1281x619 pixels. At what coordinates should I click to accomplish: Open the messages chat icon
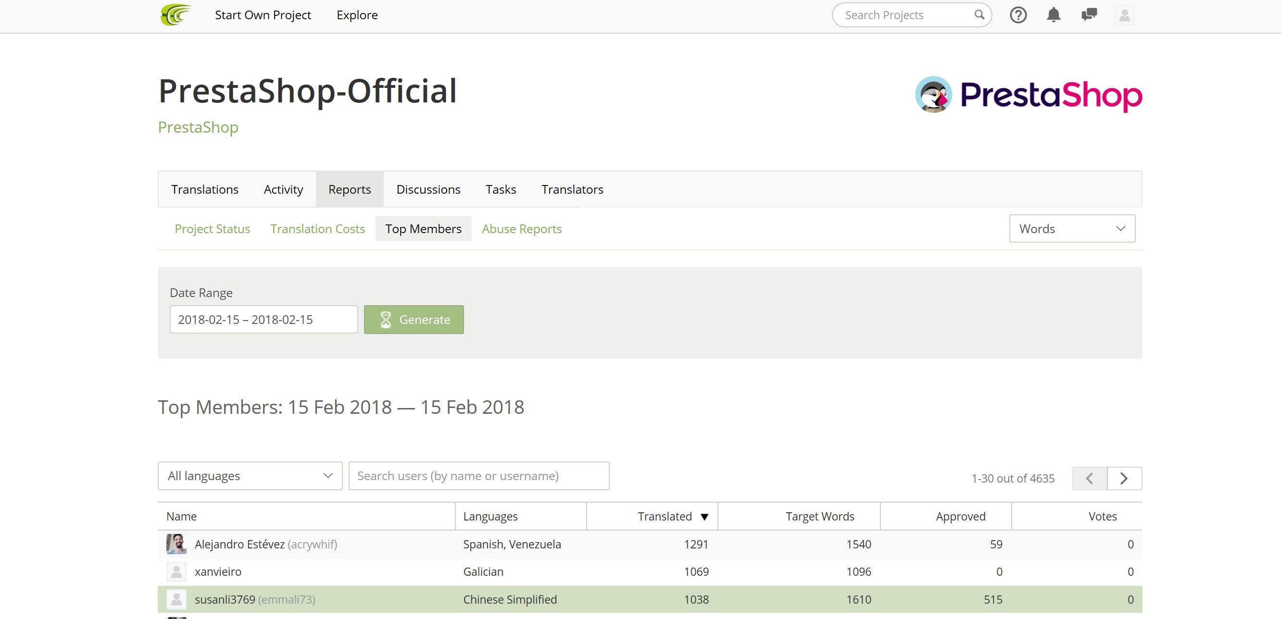point(1089,15)
